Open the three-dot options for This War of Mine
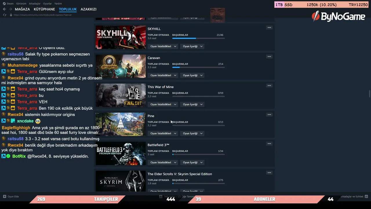Image resolution: width=371 pixels, height=209 pixels. 269,86
